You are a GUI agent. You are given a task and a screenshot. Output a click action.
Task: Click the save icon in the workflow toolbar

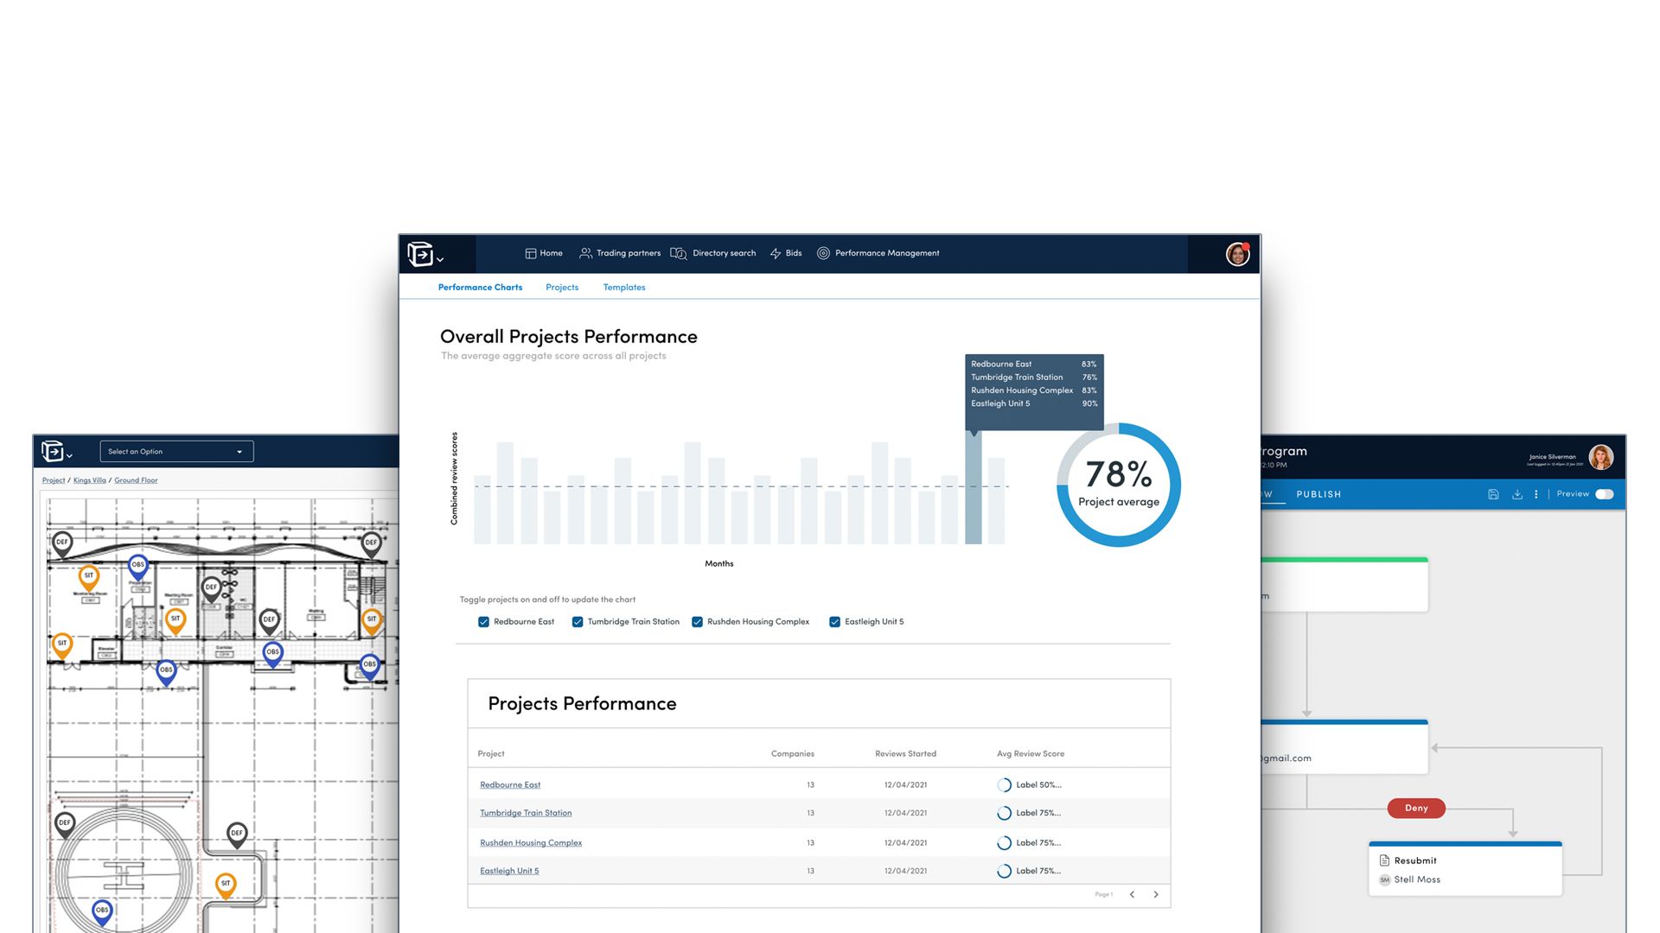(x=1493, y=495)
